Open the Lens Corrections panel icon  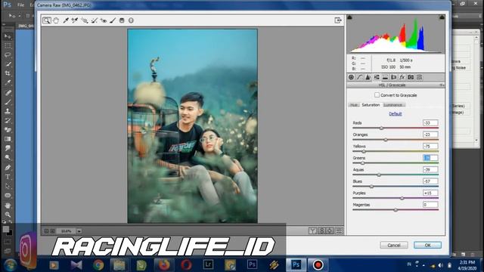point(393,77)
